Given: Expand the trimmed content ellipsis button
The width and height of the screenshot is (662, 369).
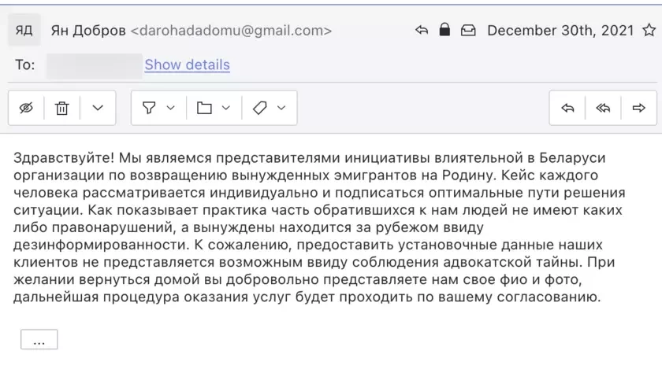Looking at the screenshot, I should click(39, 341).
